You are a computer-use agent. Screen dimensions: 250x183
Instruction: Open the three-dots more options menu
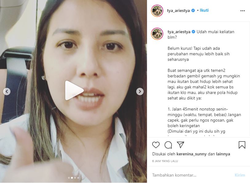[243, 11]
